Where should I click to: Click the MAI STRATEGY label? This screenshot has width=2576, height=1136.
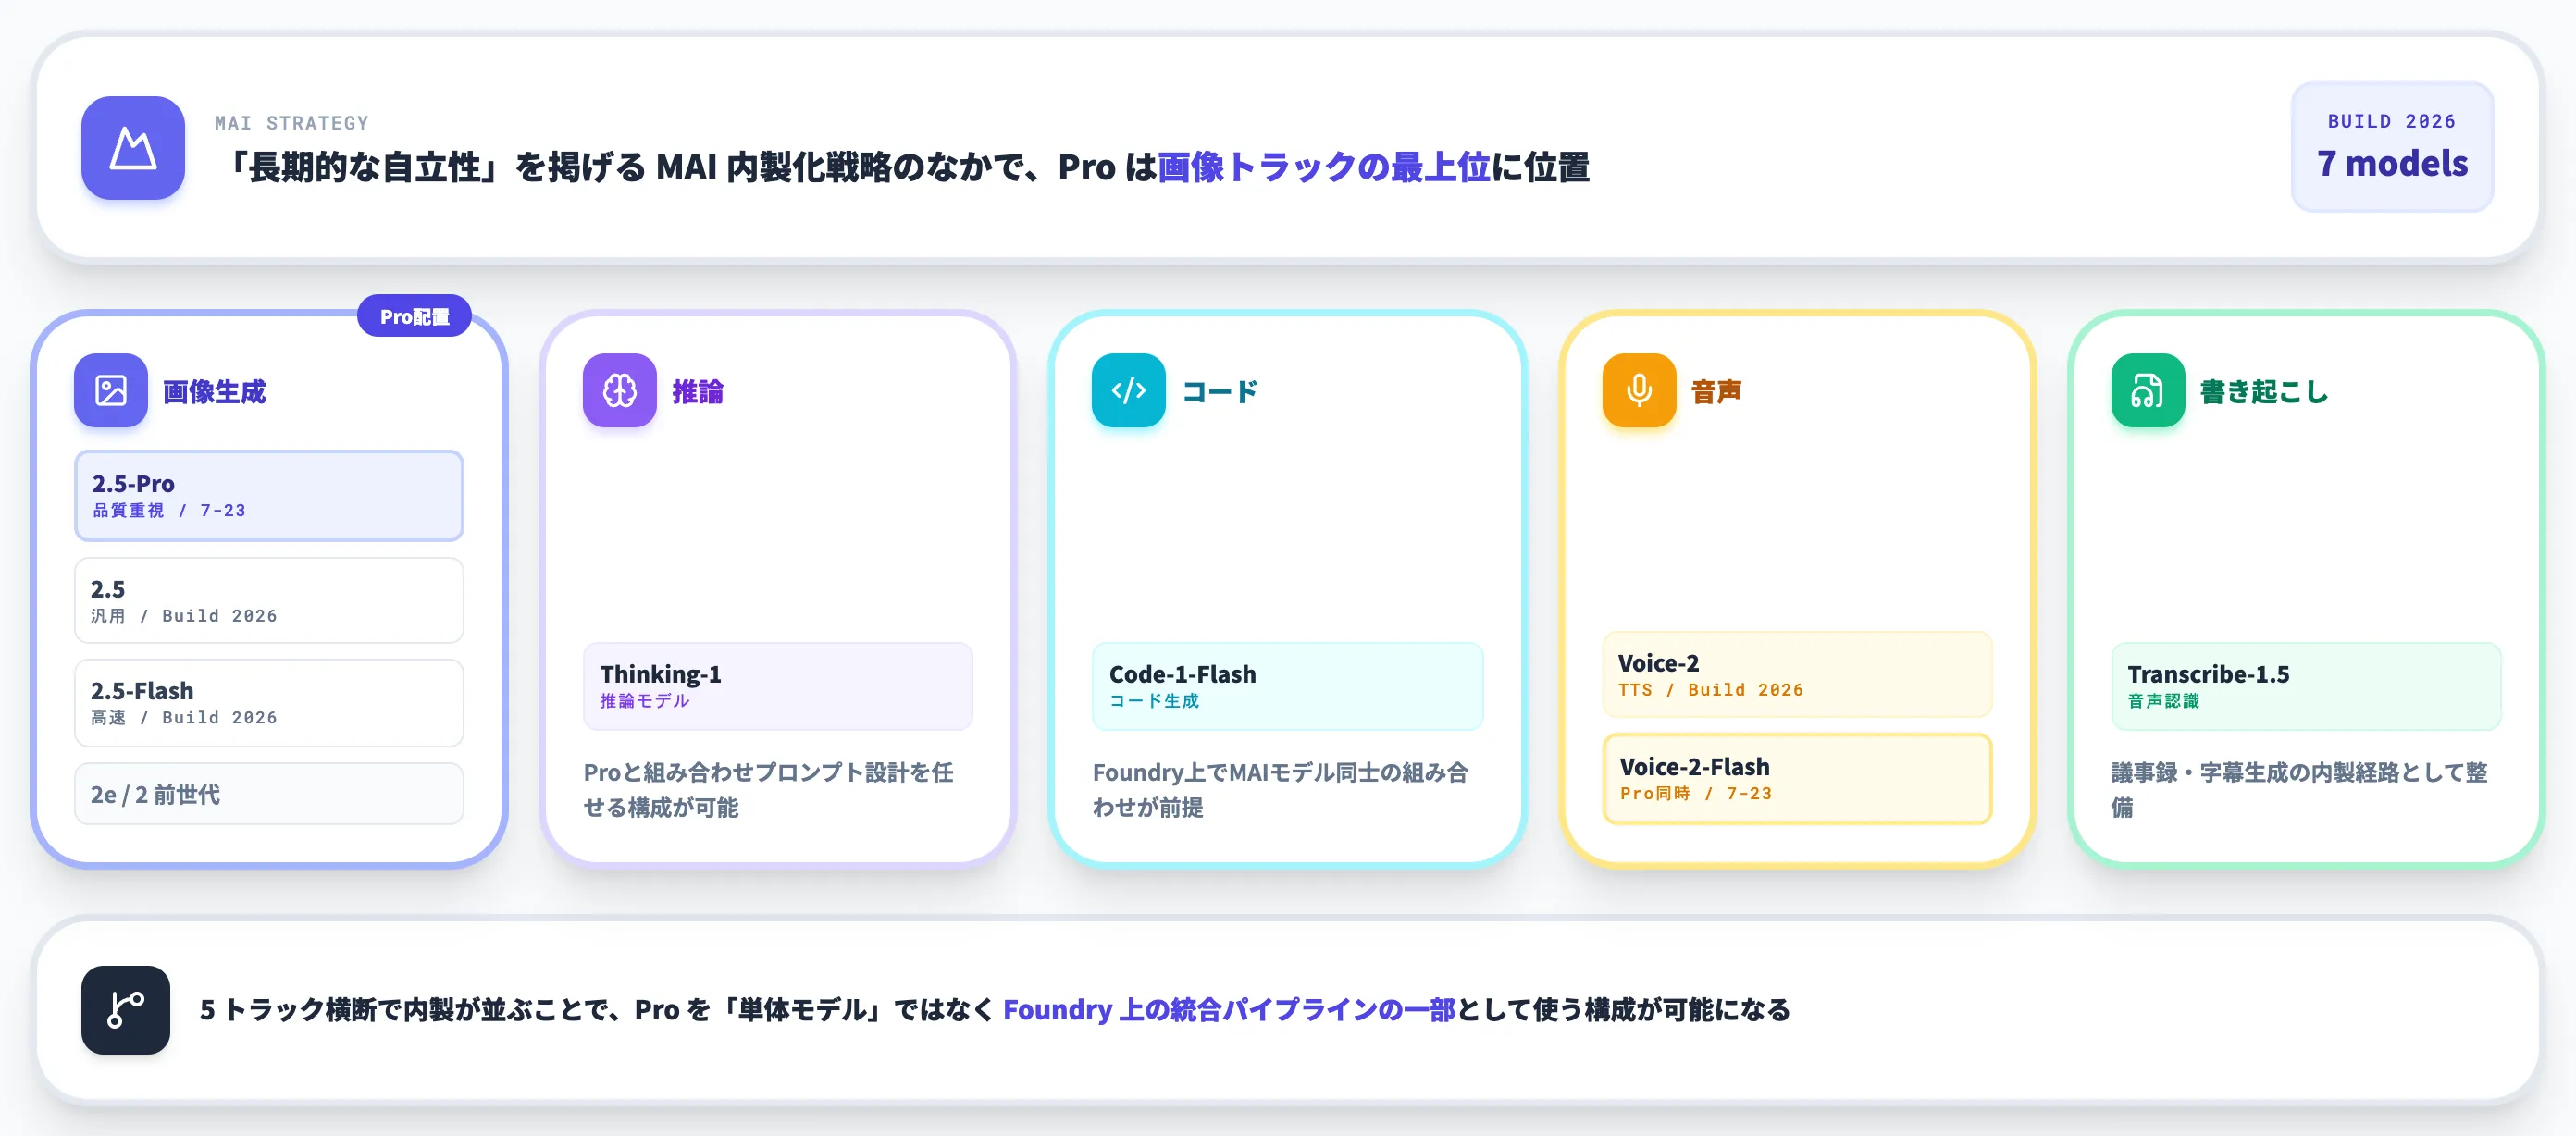[x=292, y=123]
